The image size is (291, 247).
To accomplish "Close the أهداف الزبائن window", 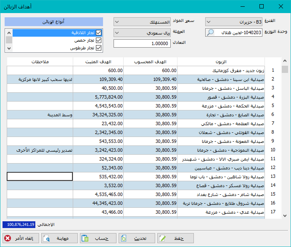I will pyautogui.click(x=281, y=6).
